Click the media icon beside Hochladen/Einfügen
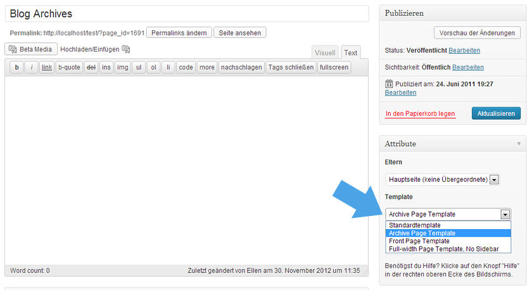 [126, 49]
